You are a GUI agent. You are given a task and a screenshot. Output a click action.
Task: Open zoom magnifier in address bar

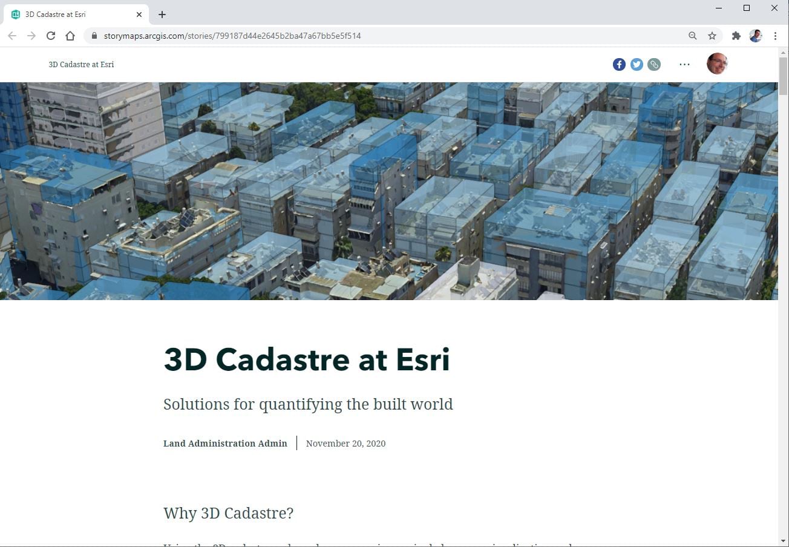point(693,36)
